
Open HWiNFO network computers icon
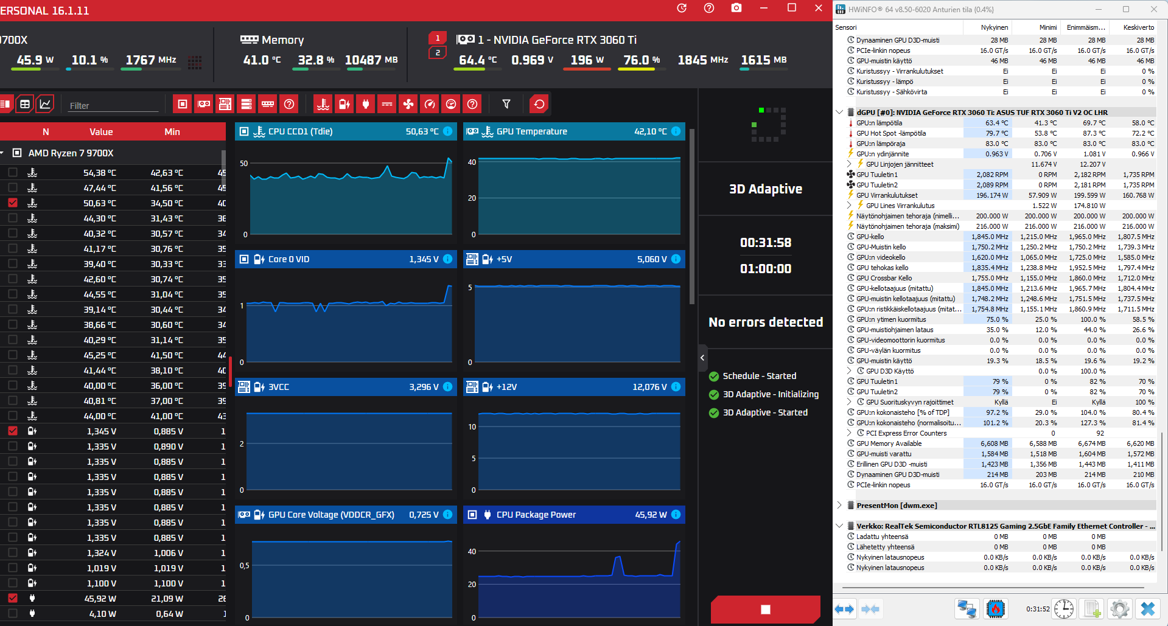(x=967, y=609)
